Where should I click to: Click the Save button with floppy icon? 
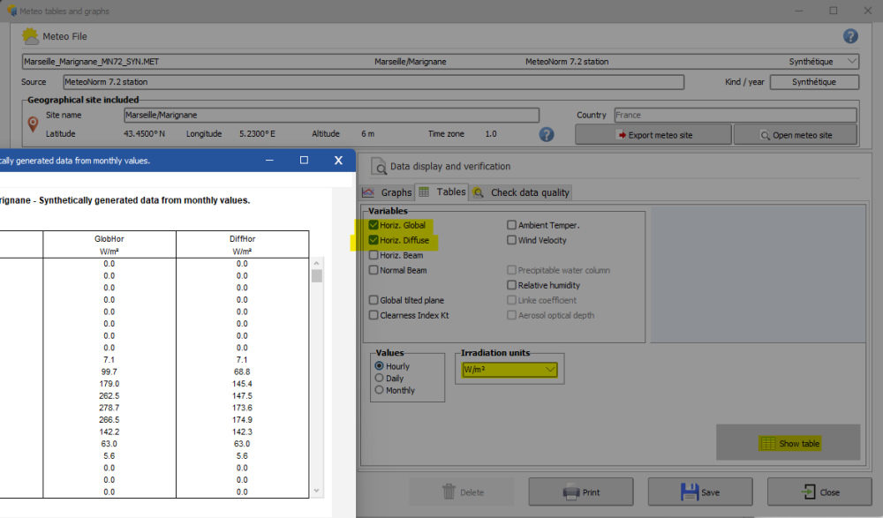point(700,492)
